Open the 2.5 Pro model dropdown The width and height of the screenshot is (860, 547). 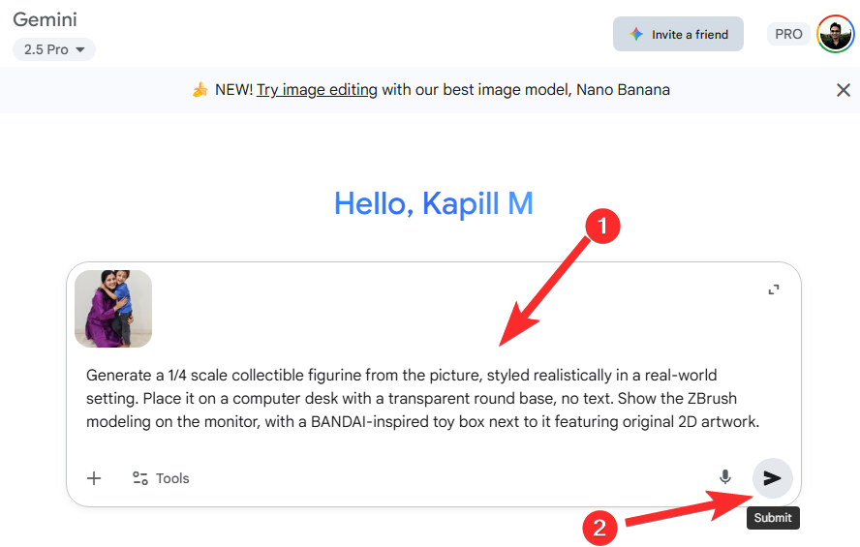(x=54, y=49)
